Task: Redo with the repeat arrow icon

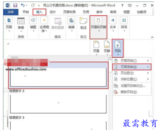Action: tap(33, 5)
